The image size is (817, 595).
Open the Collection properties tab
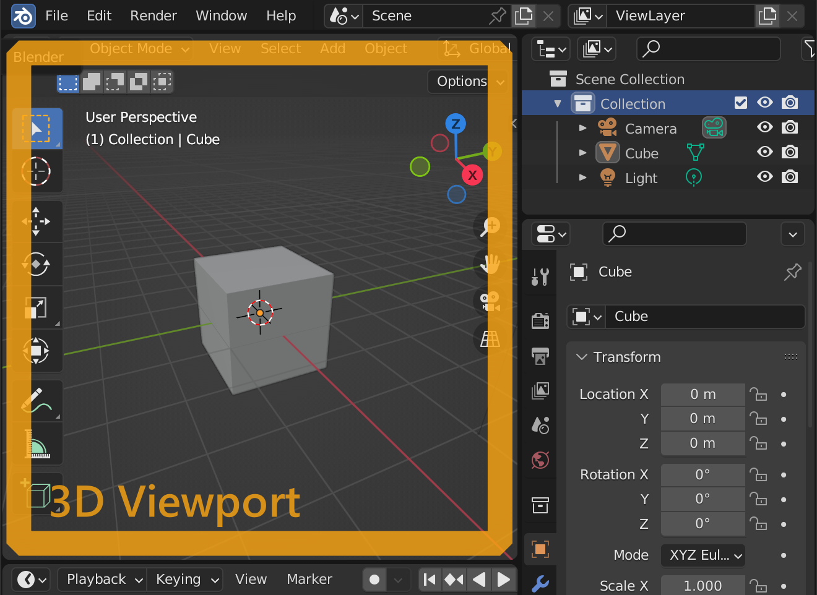(x=540, y=505)
